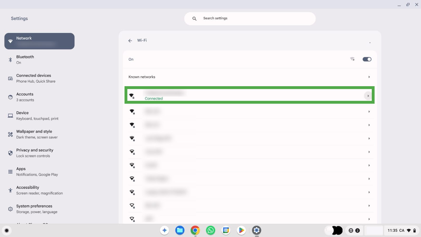Screen dimensions: 421x237
Task: Click 'Dark theme, screen saver' subtitle
Action: pyautogui.click(x=37, y=137)
